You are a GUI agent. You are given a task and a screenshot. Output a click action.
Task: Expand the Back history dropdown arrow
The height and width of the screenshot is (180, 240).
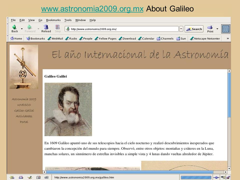pos(22,29)
